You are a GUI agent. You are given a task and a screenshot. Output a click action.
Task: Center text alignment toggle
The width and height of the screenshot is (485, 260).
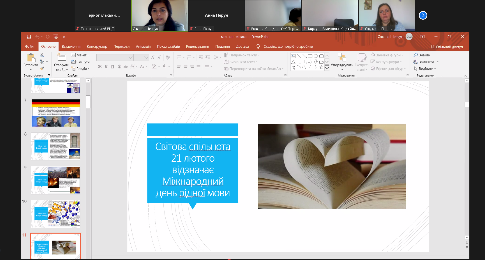[185, 66]
